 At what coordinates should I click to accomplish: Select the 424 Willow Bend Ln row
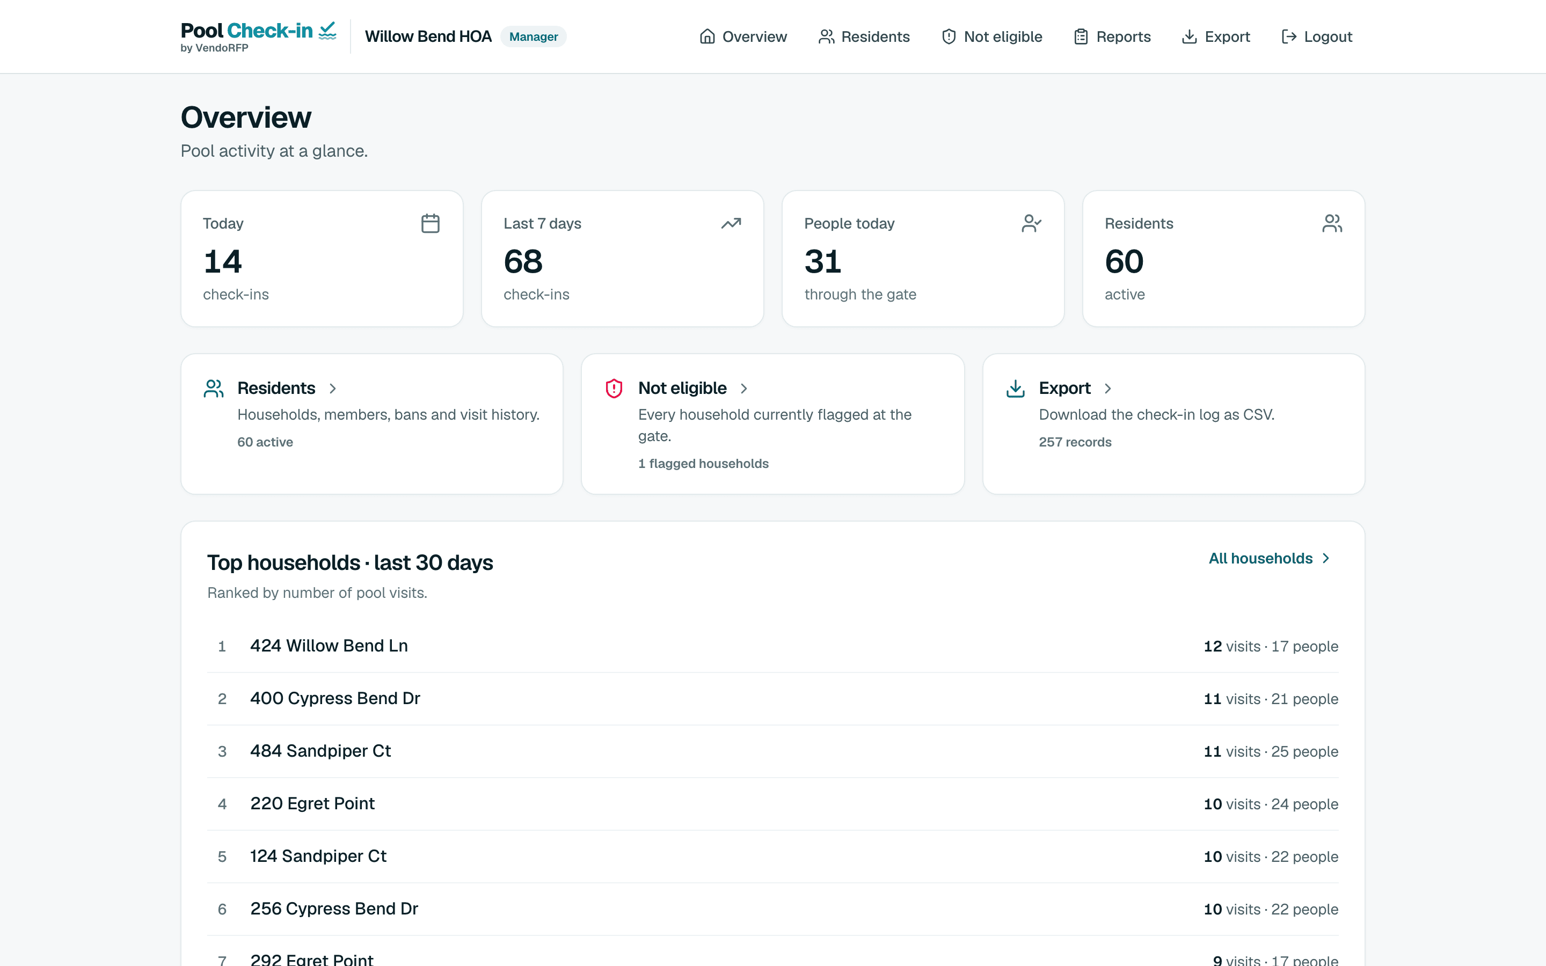pos(773,646)
